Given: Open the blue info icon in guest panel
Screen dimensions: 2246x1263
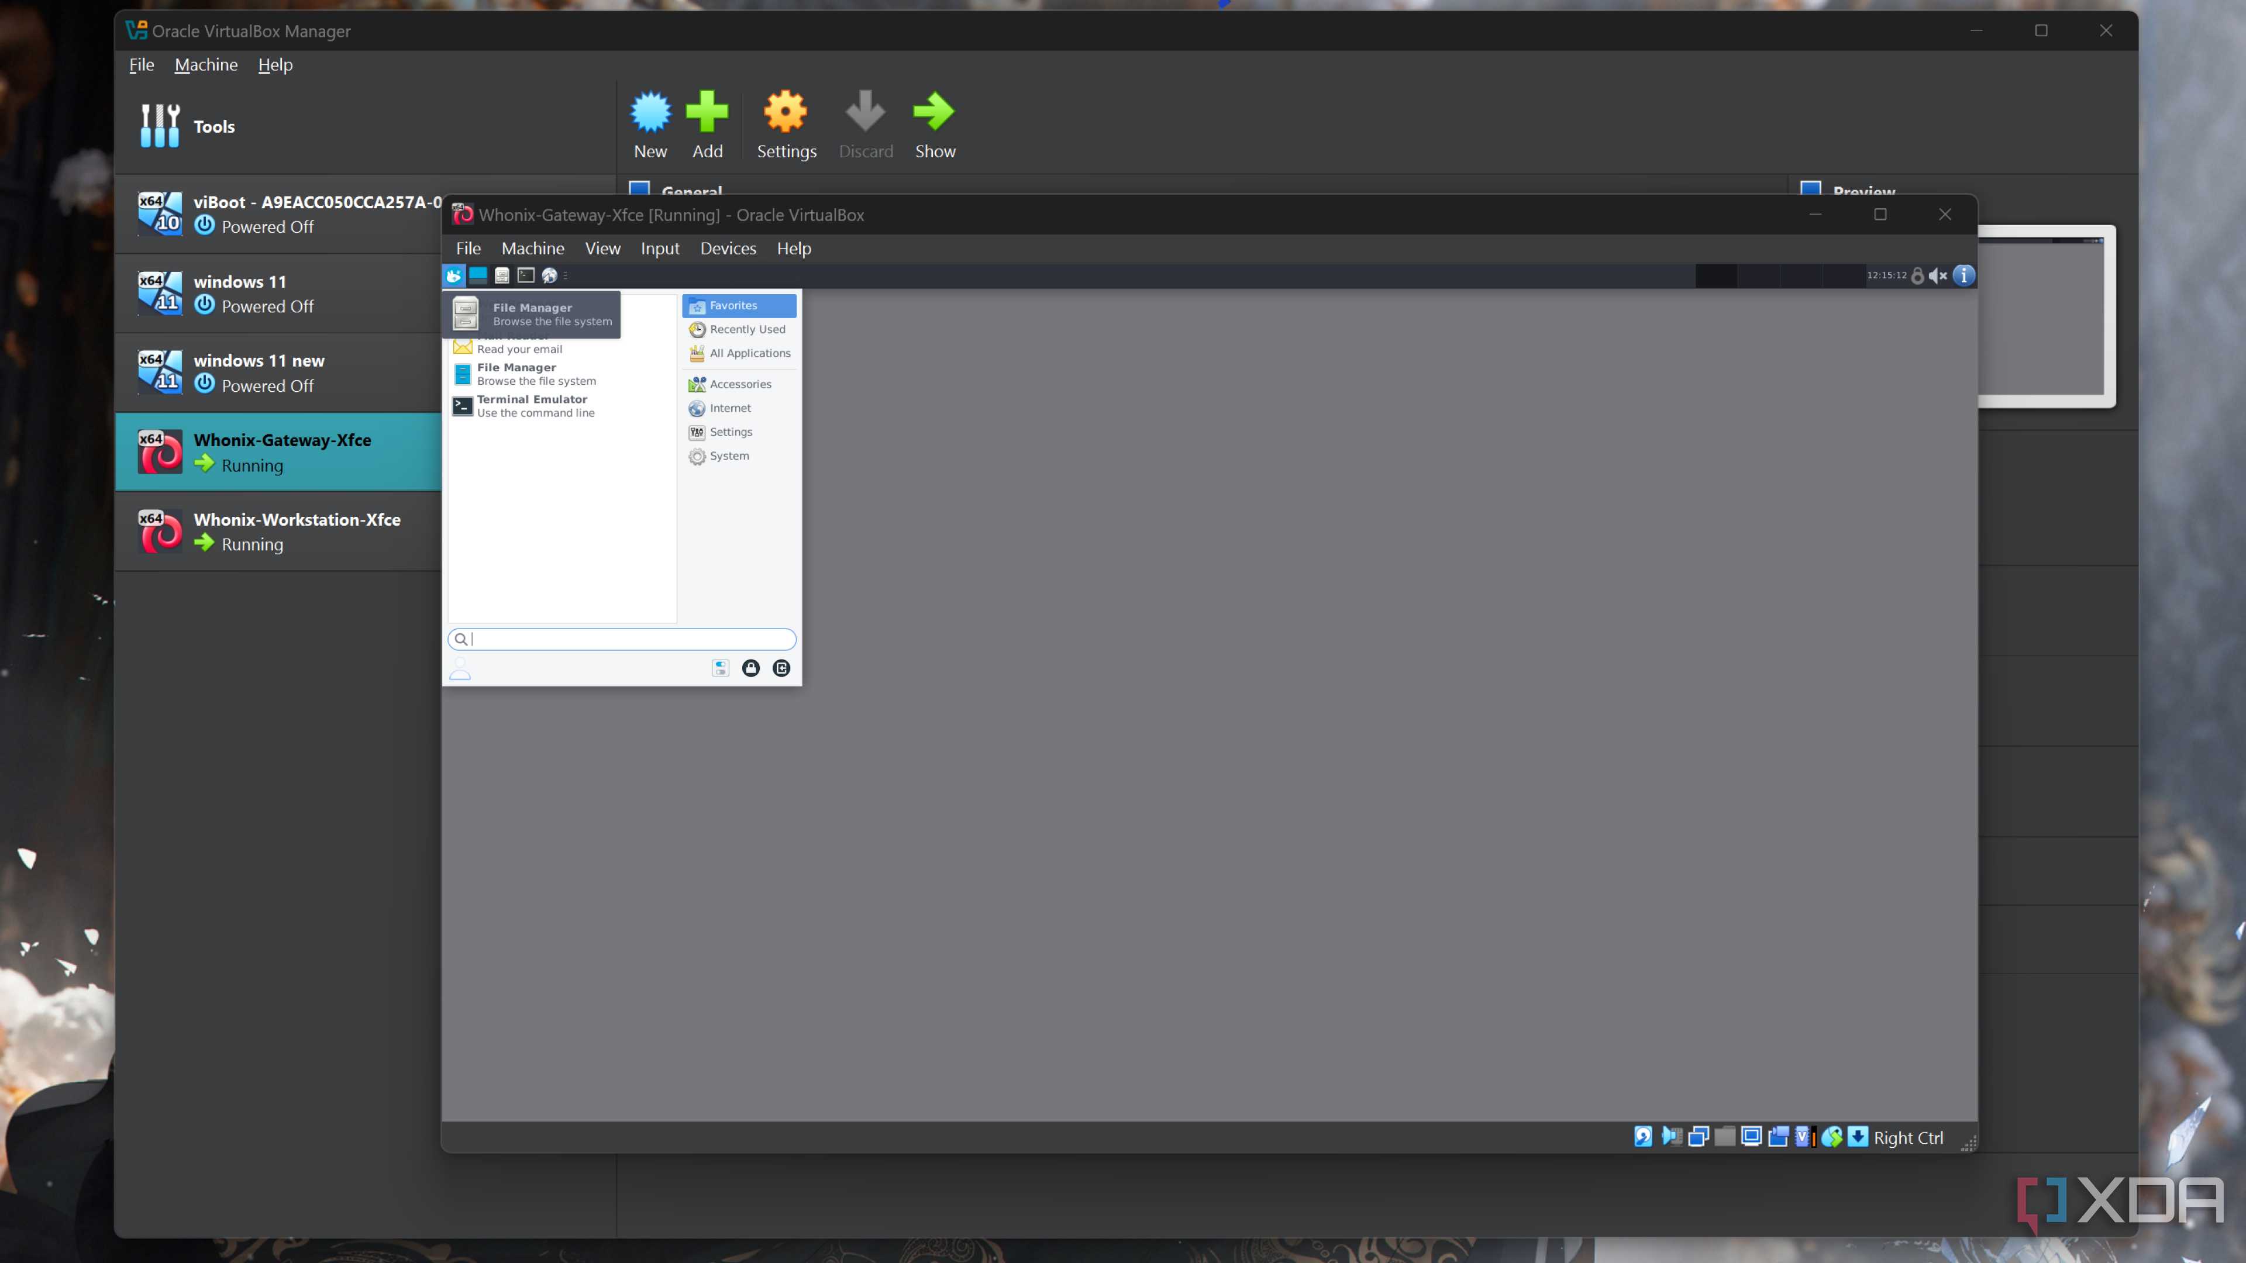Looking at the screenshot, I should coord(1963,275).
